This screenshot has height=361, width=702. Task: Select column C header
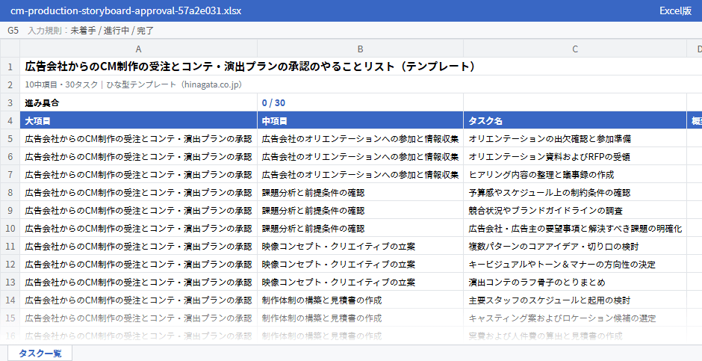coord(575,49)
